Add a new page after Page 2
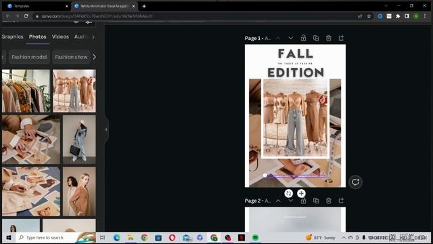The width and height of the screenshot is (433, 244). click(341, 201)
